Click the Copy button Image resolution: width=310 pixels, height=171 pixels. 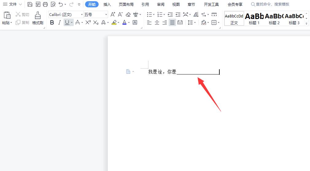coord(22,22)
